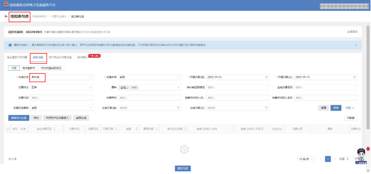This screenshot has height=174, width=371.
Task: Select the 代扣代缴完税凭证 option
Action: [x=51, y=68]
